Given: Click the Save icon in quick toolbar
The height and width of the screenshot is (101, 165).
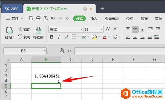Looking at the screenshot, I should click(31, 18).
